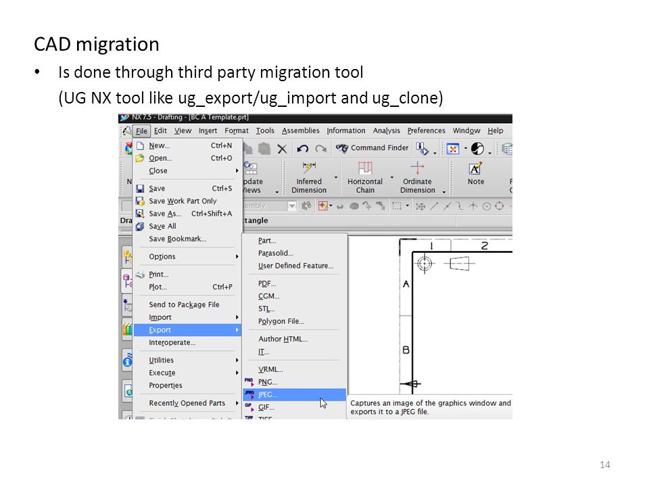The image size is (649, 487).
Task: Open the Insert menu
Action: point(208,131)
